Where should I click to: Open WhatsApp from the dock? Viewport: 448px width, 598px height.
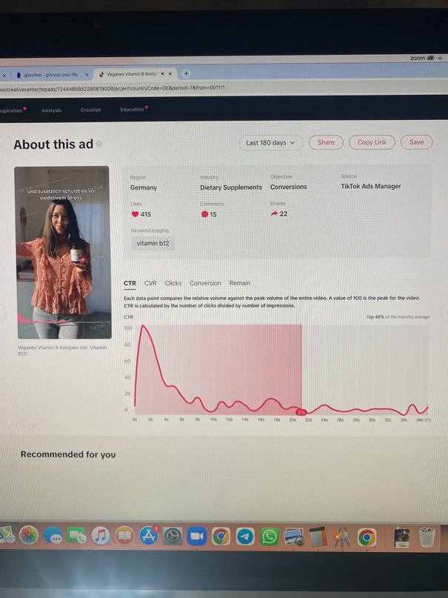pos(269,536)
